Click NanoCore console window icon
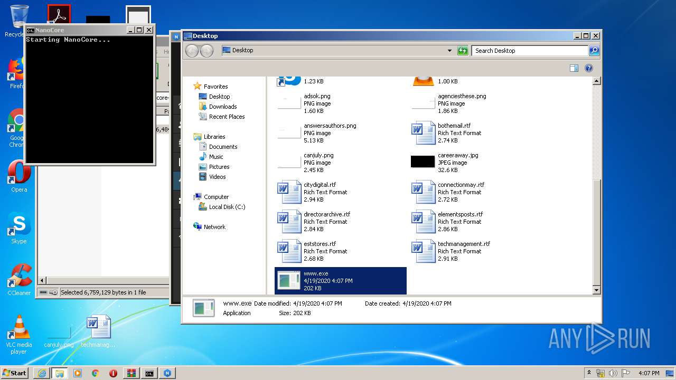Viewport: 676px width, 380px height. (31, 30)
